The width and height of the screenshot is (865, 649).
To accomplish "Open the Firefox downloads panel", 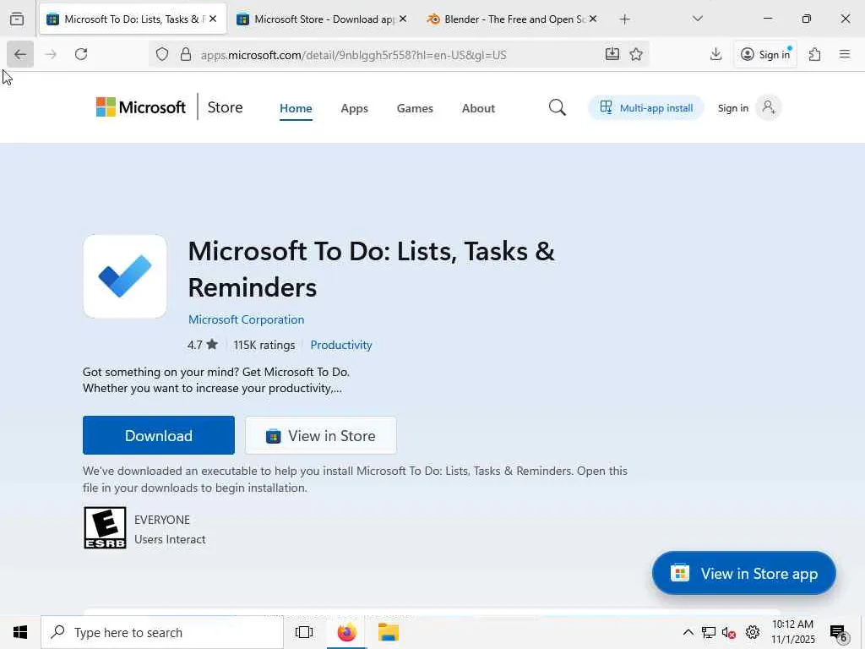I will tap(715, 54).
